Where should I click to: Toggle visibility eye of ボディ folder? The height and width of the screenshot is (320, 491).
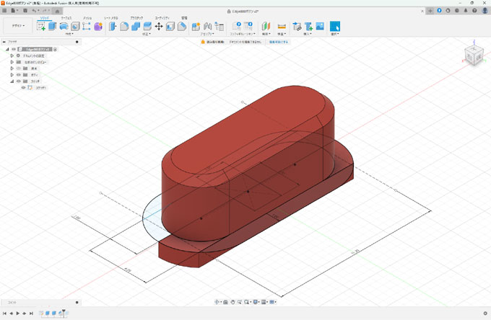click(x=19, y=75)
